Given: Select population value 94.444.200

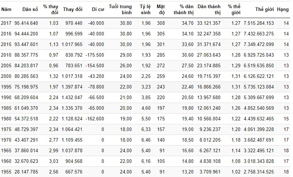Looking at the screenshot, I should tap(26, 34).
